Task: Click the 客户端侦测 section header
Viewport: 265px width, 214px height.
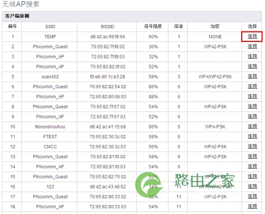Action: (17, 16)
